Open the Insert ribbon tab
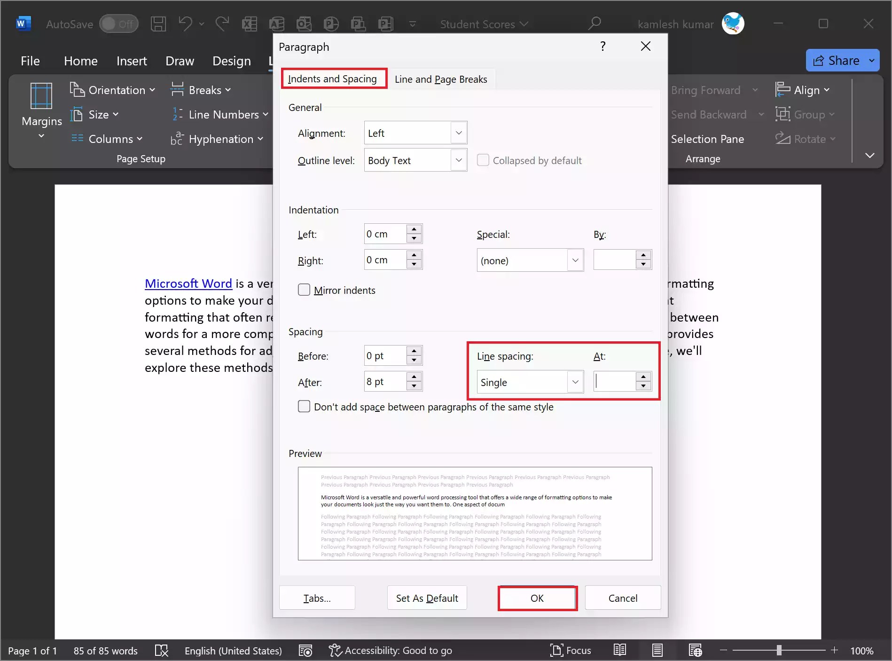Viewport: 892px width, 661px height. pos(132,61)
